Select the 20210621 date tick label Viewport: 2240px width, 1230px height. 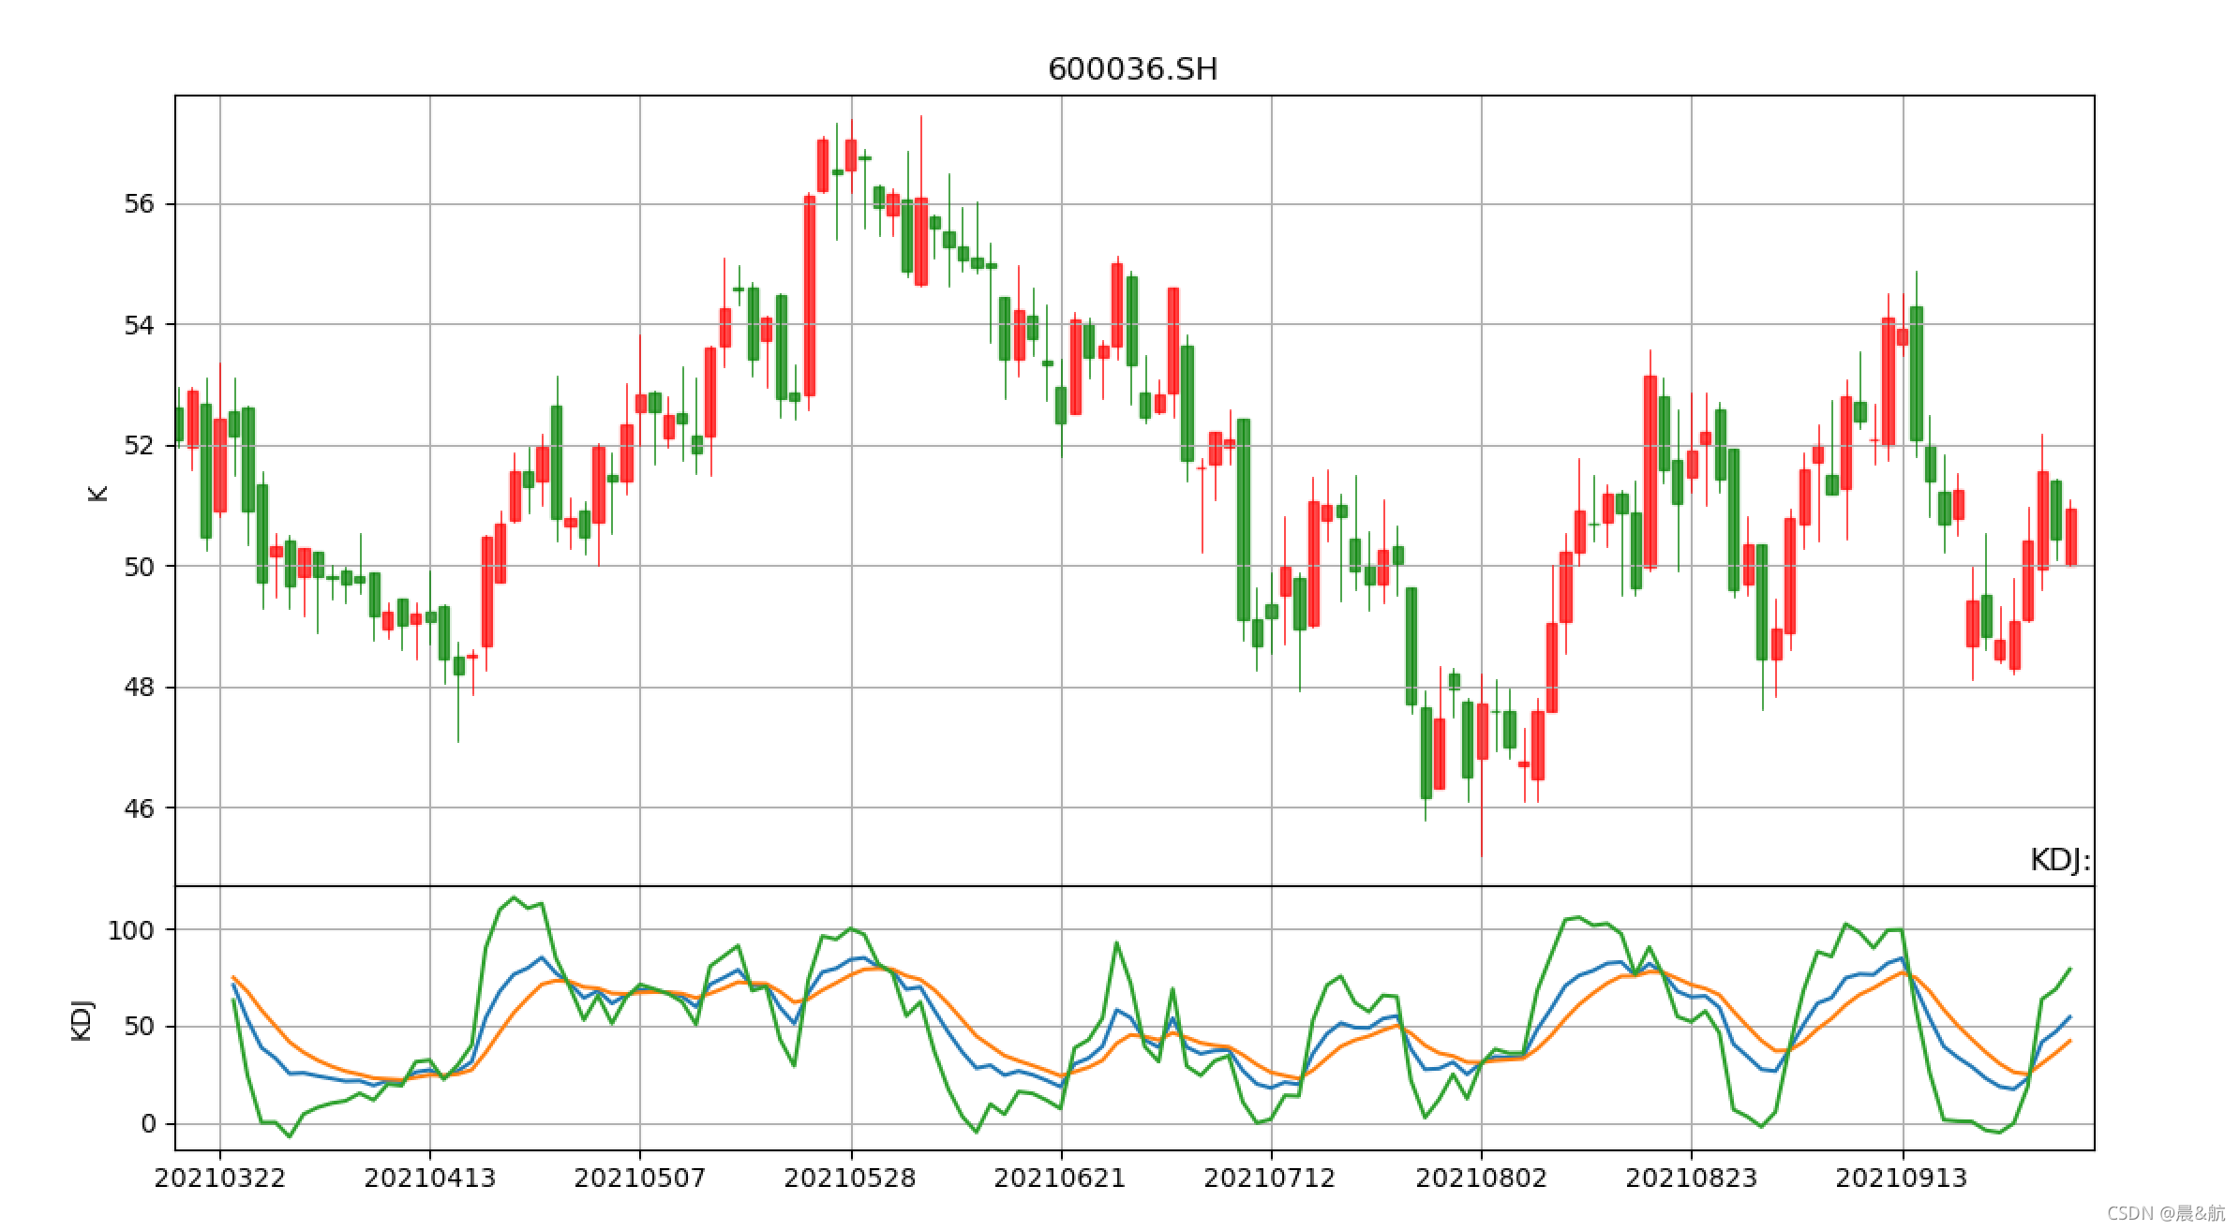pos(1059,1178)
